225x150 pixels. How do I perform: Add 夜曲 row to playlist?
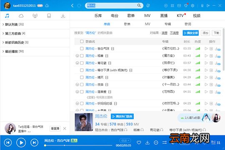click(211, 85)
